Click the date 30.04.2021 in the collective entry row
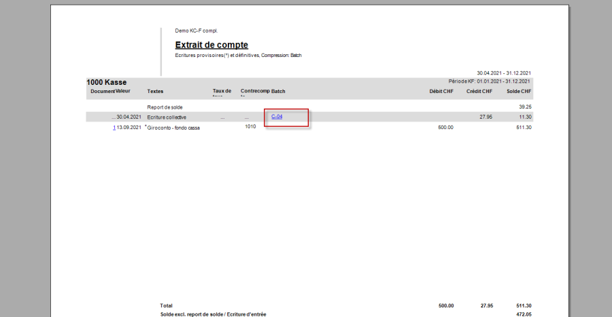Image resolution: width=612 pixels, height=317 pixels. tap(129, 117)
